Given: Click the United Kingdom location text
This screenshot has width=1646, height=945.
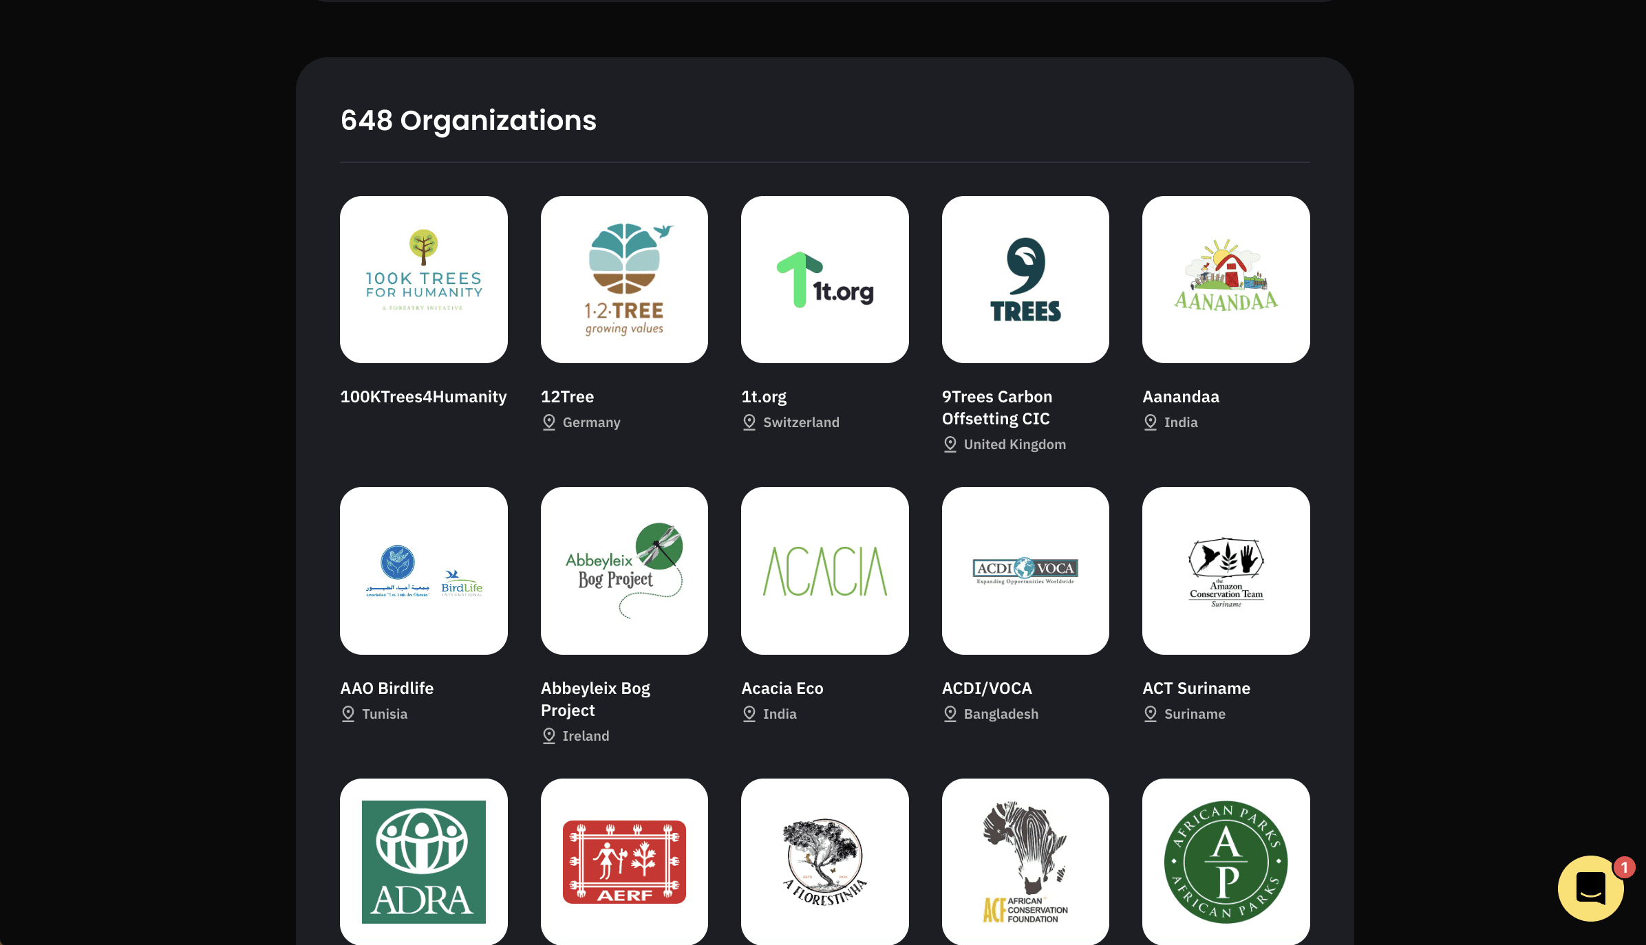Looking at the screenshot, I should coord(1015,444).
